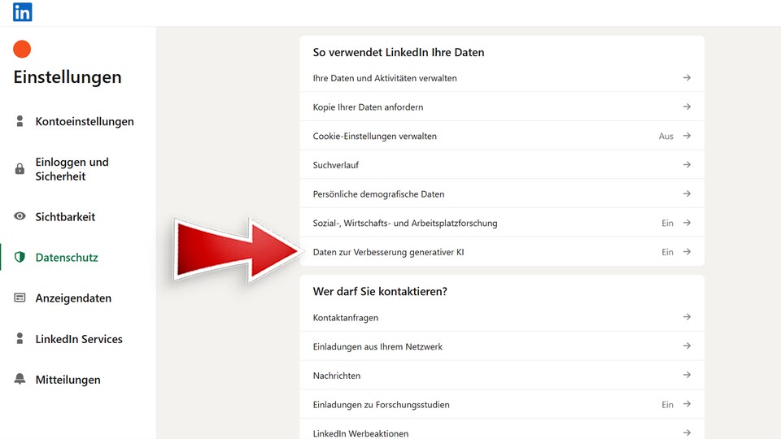
Task: Click the LinkedIn logo icon
Action: pos(23,12)
